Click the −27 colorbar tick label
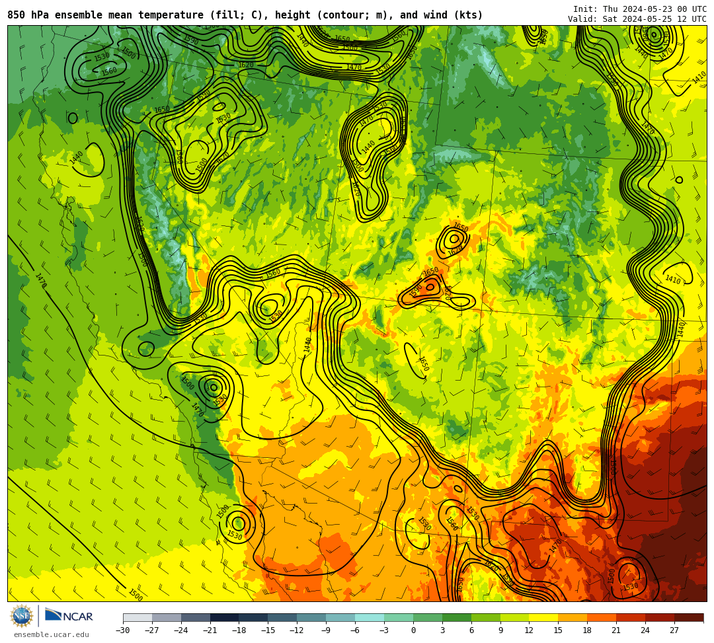This screenshot has width=714, height=643. click(152, 630)
